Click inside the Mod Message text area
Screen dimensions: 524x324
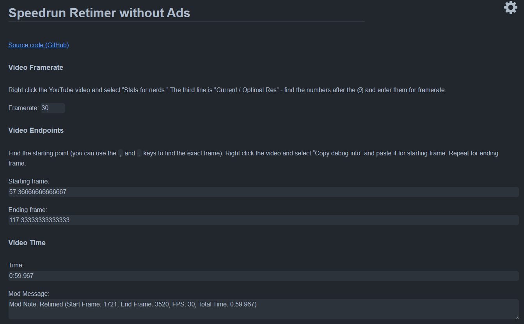[x=263, y=309]
